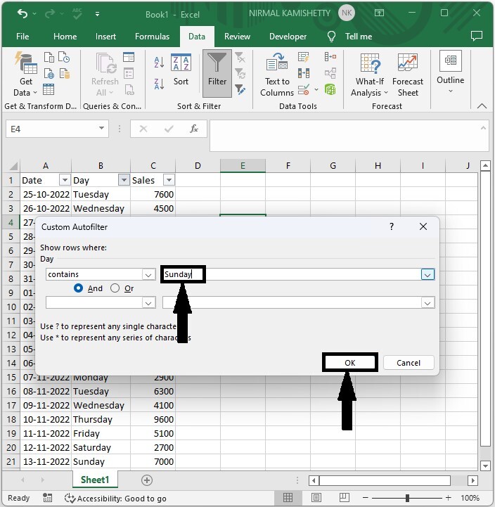Click the zoom slider handle

(x=407, y=498)
